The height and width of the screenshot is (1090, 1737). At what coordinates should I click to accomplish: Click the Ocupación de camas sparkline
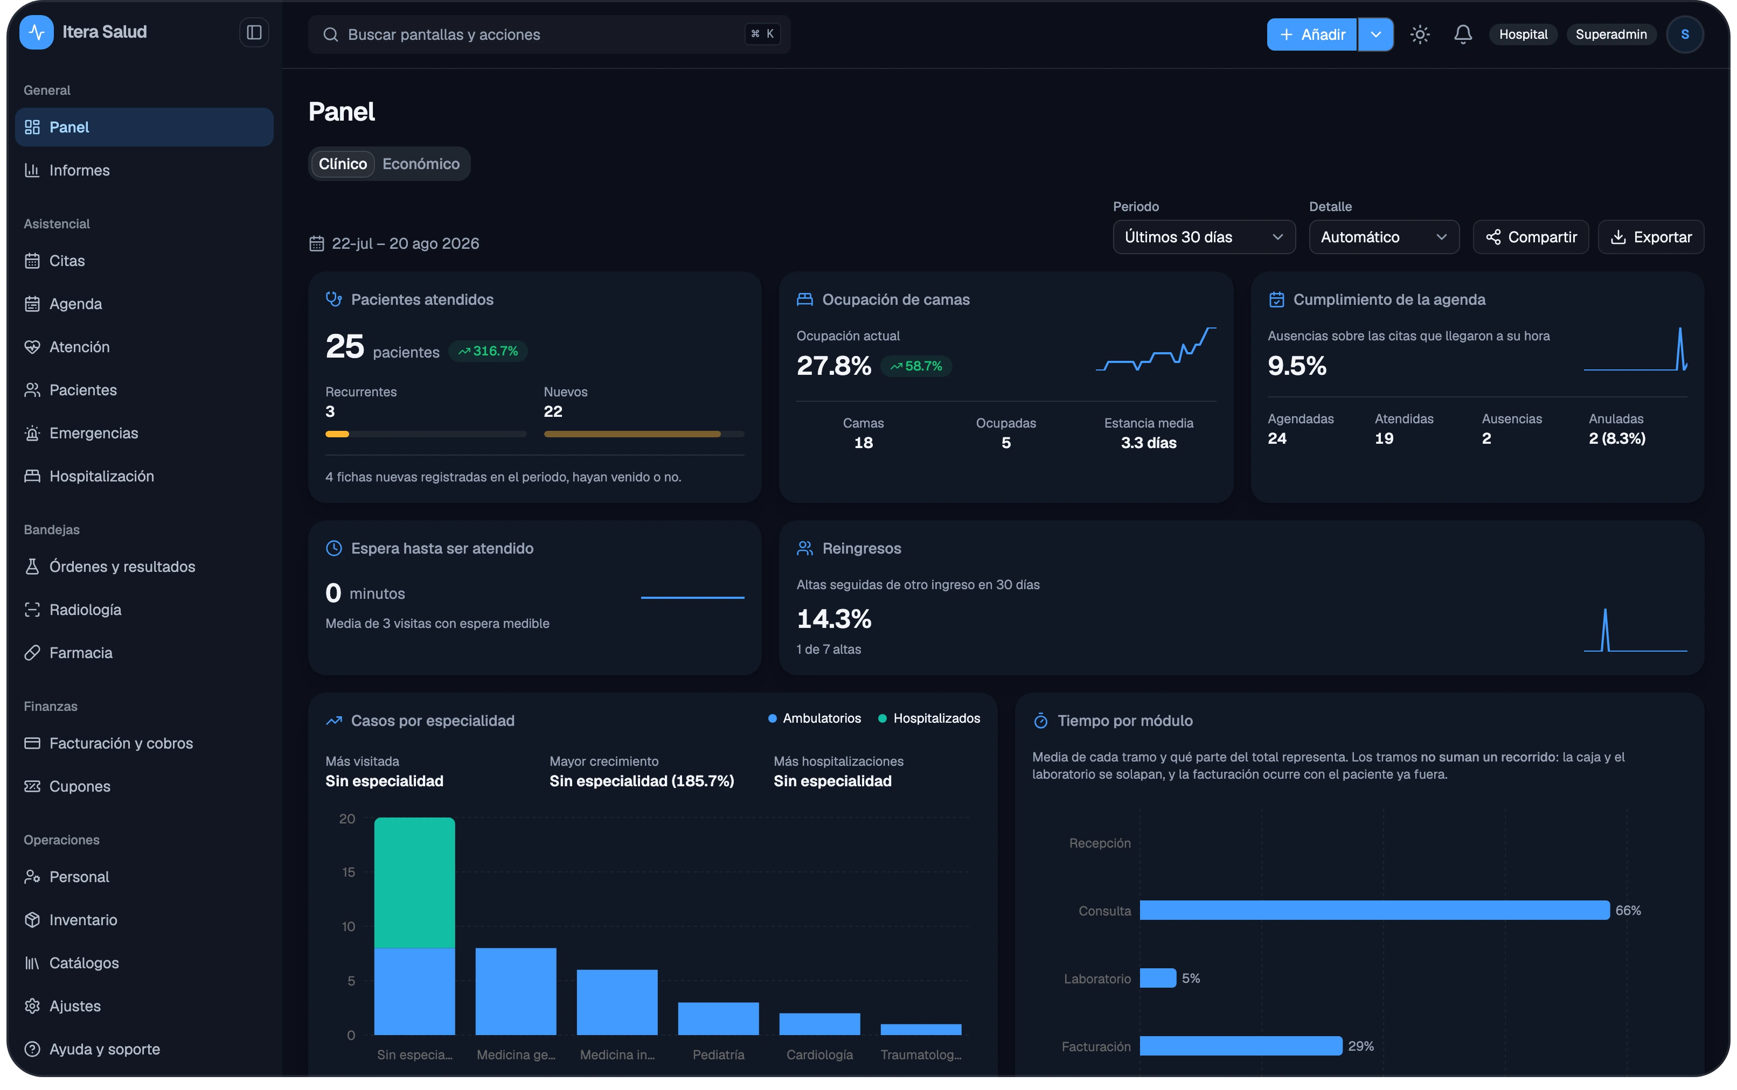tap(1156, 349)
